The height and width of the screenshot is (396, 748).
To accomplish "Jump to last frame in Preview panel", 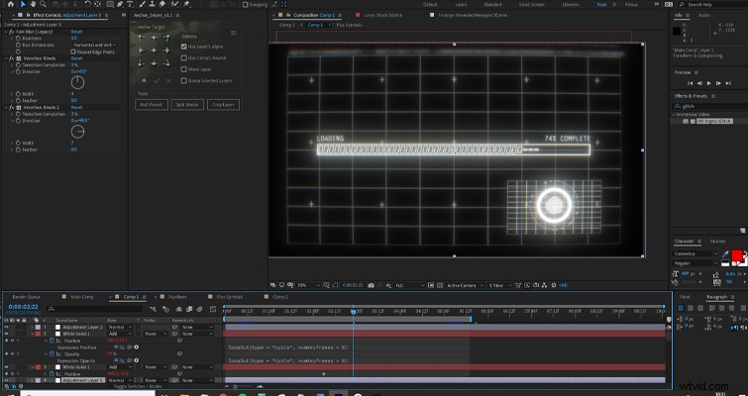I will pyautogui.click(x=728, y=83).
